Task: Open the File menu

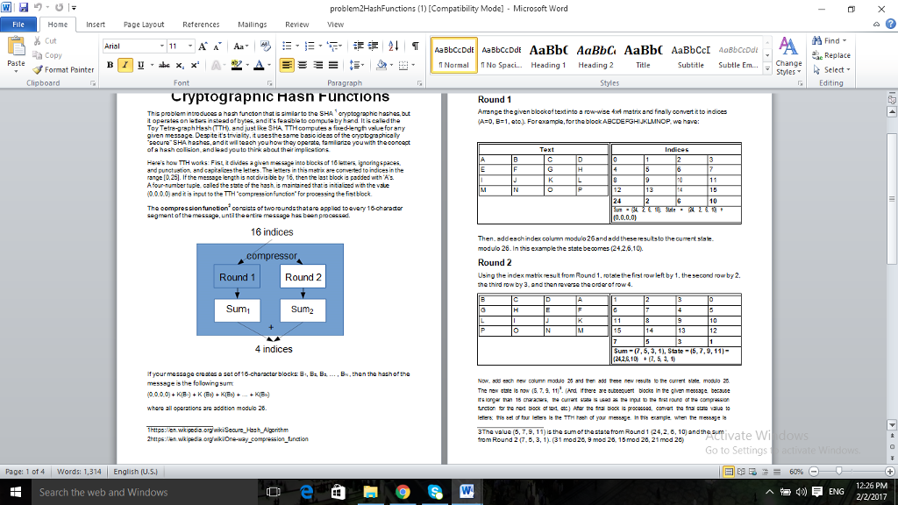Action: pyautogui.click(x=18, y=24)
